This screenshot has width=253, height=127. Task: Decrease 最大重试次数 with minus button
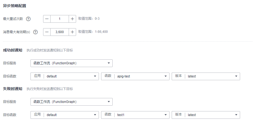[x=47, y=19]
